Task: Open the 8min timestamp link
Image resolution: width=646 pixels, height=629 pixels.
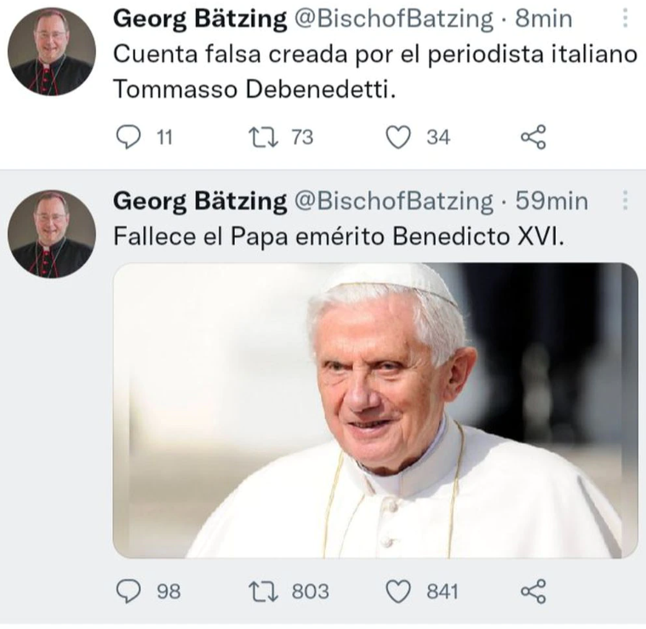Action: click(x=545, y=19)
